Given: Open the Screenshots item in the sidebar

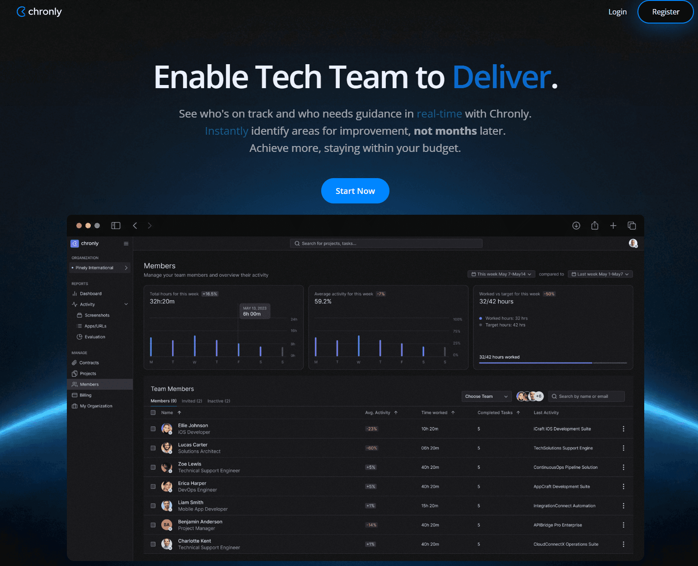Looking at the screenshot, I should point(97,315).
